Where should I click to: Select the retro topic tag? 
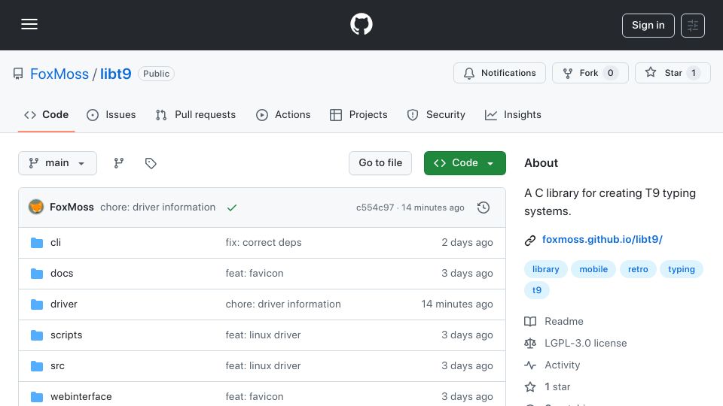pos(638,269)
